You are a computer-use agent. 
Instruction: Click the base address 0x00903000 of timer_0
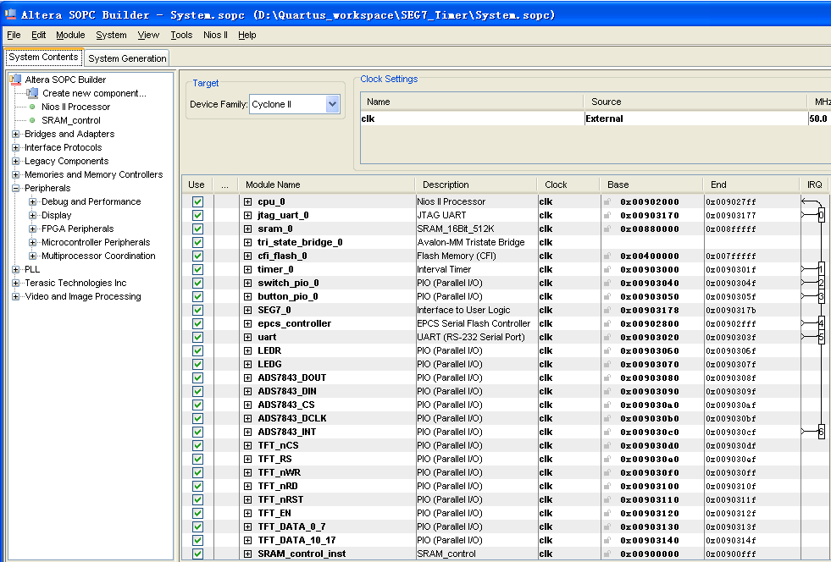[x=650, y=270]
